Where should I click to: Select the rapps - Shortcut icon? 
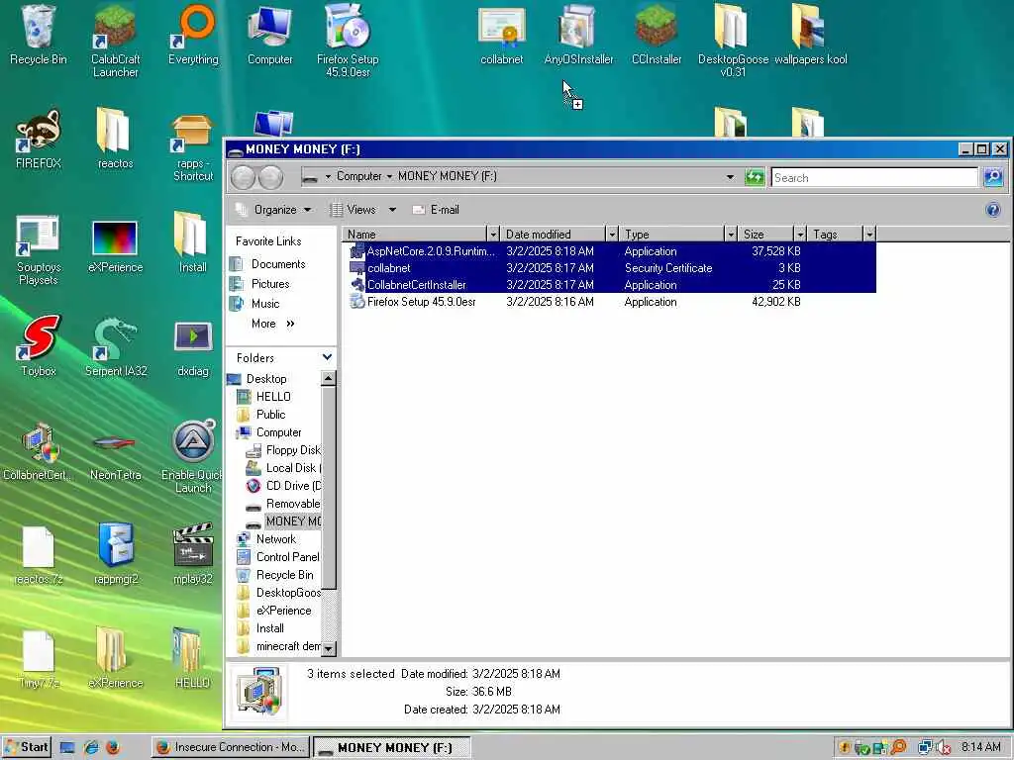(193, 145)
